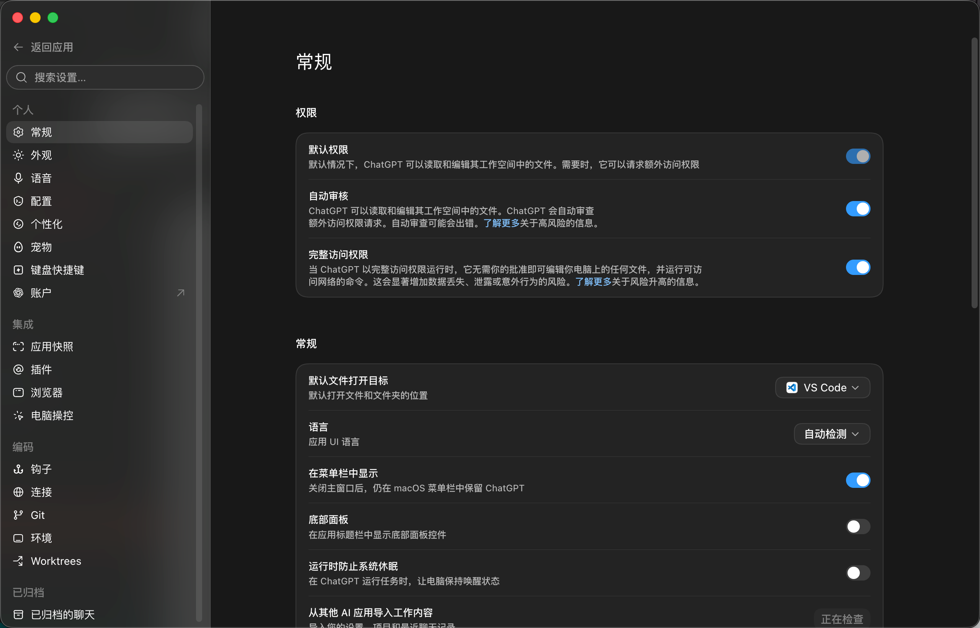Click the 宠物 sidebar icon
The width and height of the screenshot is (980, 628).
coord(18,247)
